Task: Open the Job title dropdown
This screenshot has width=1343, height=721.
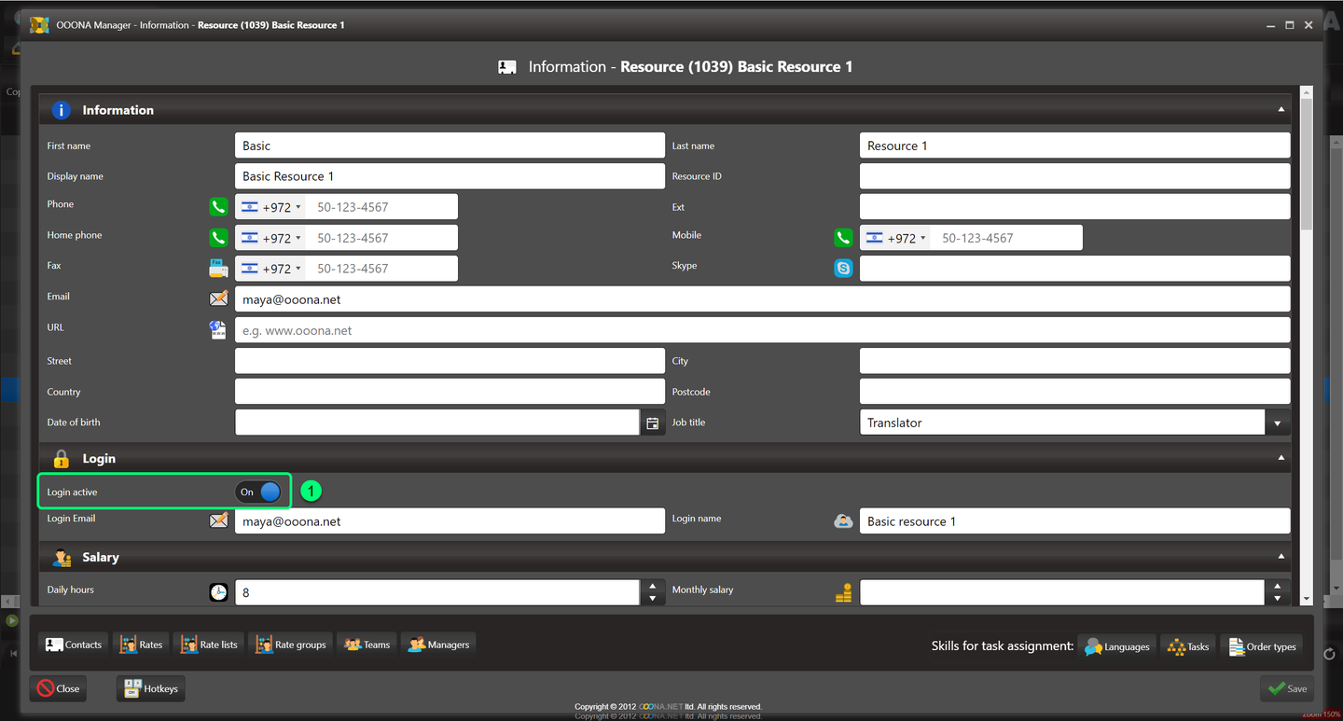Action: [1278, 423]
